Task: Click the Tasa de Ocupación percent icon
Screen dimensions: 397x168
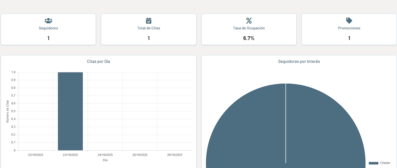Action: coord(249,21)
